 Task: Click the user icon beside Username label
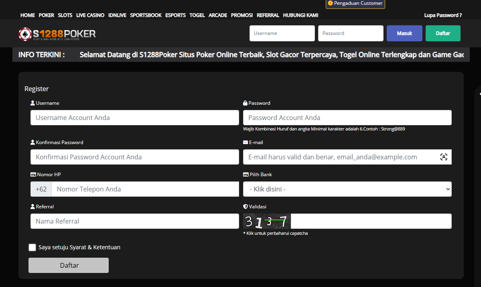tap(32, 103)
